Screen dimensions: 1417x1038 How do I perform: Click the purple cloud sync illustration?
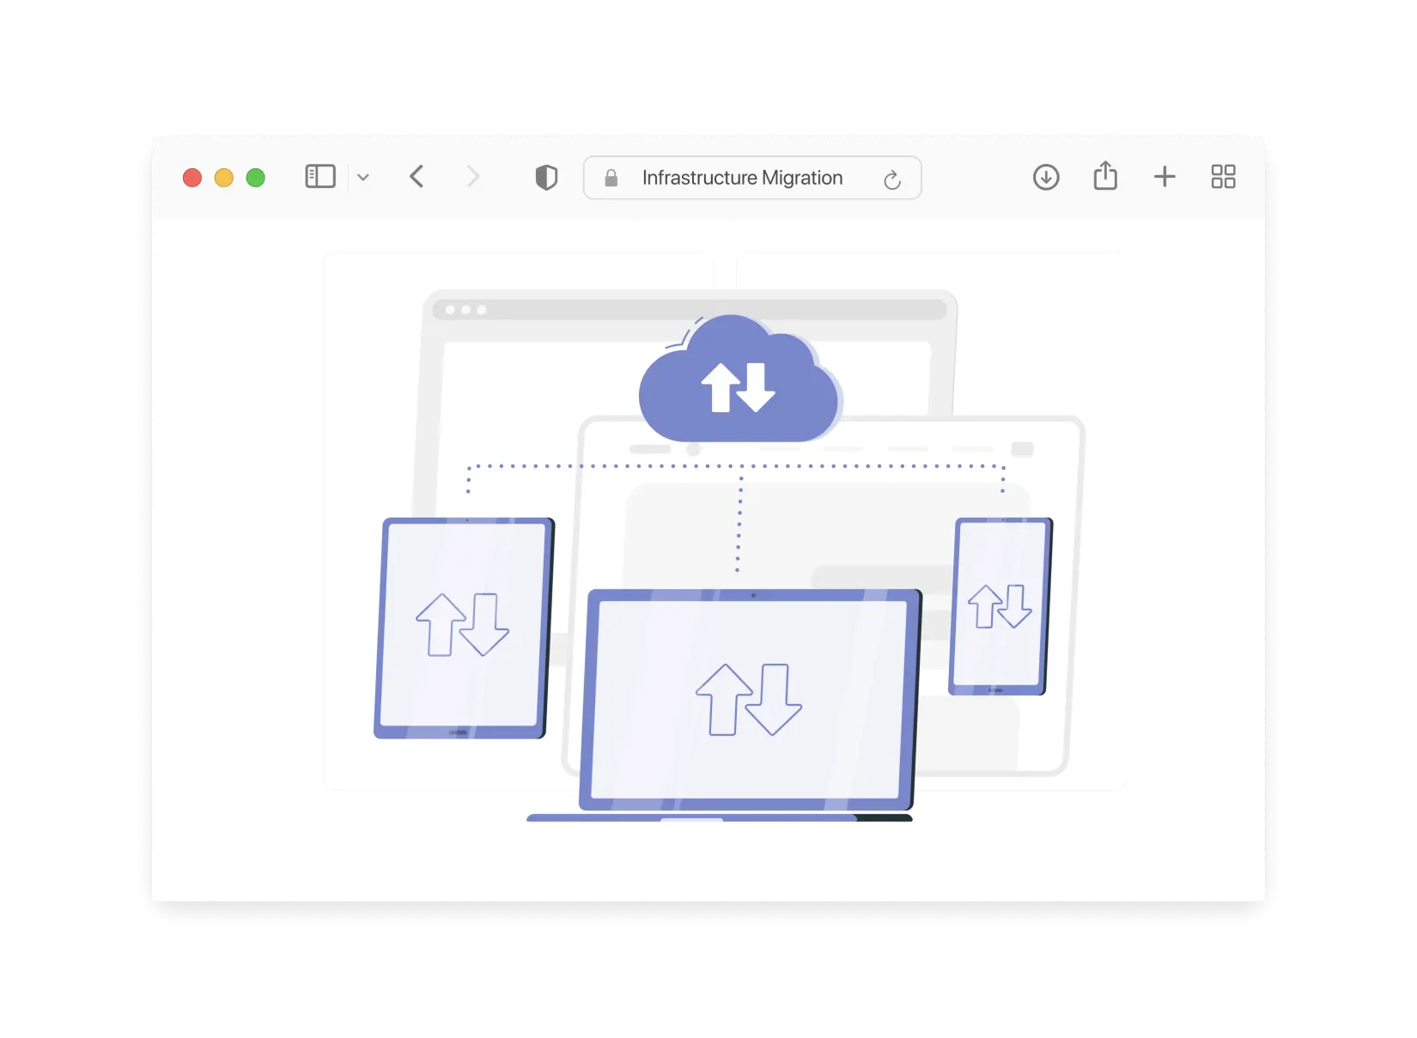739,382
